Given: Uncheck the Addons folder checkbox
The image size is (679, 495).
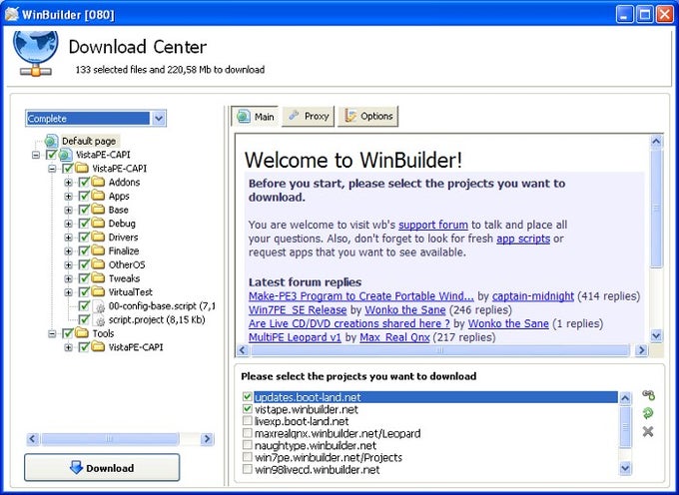Looking at the screenshot, I should (84, 183).
